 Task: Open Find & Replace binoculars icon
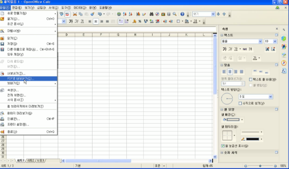[151, 14]
